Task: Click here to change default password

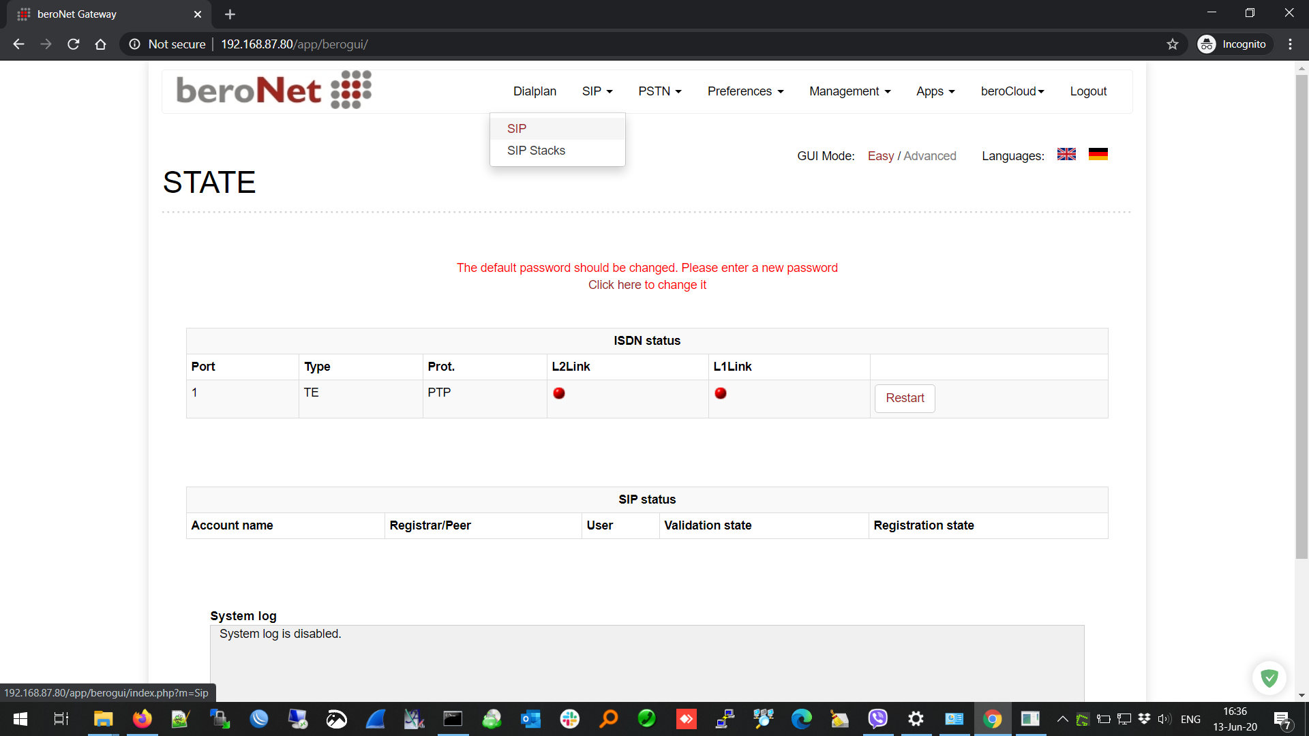Action: [x=647, y=285]
